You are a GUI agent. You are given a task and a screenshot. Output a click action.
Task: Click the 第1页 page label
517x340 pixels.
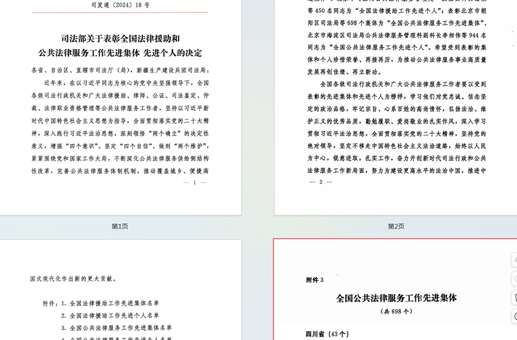(x=119, y=226)
